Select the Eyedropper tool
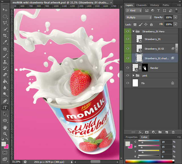The image size is (182, 164). click(x=5, y=42)
